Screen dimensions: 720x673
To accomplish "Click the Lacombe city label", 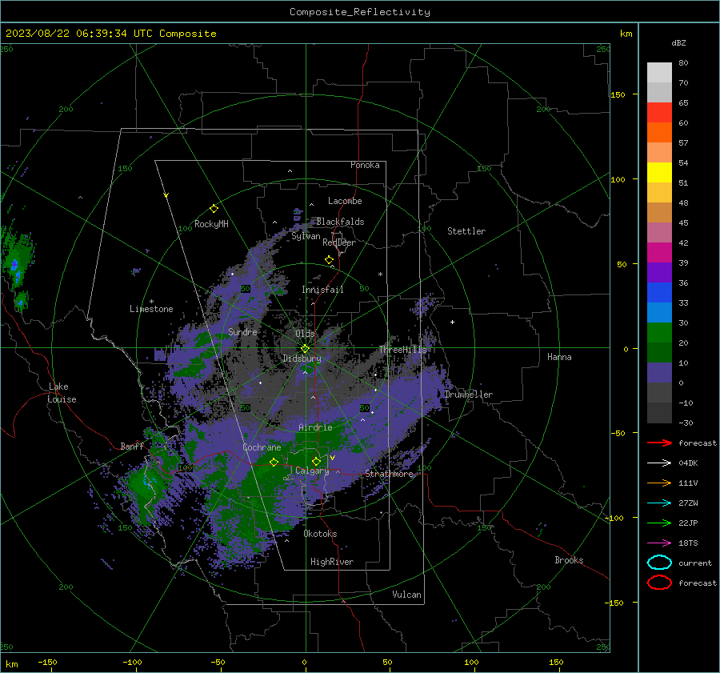I will tap(345, 201).
